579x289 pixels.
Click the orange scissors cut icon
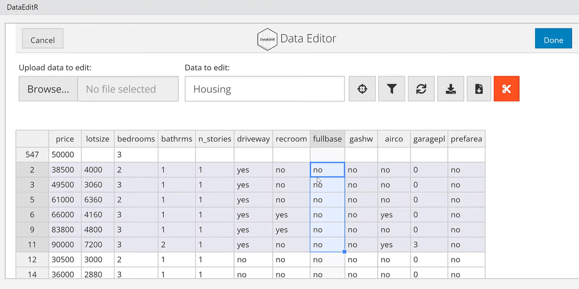[506, 89]
